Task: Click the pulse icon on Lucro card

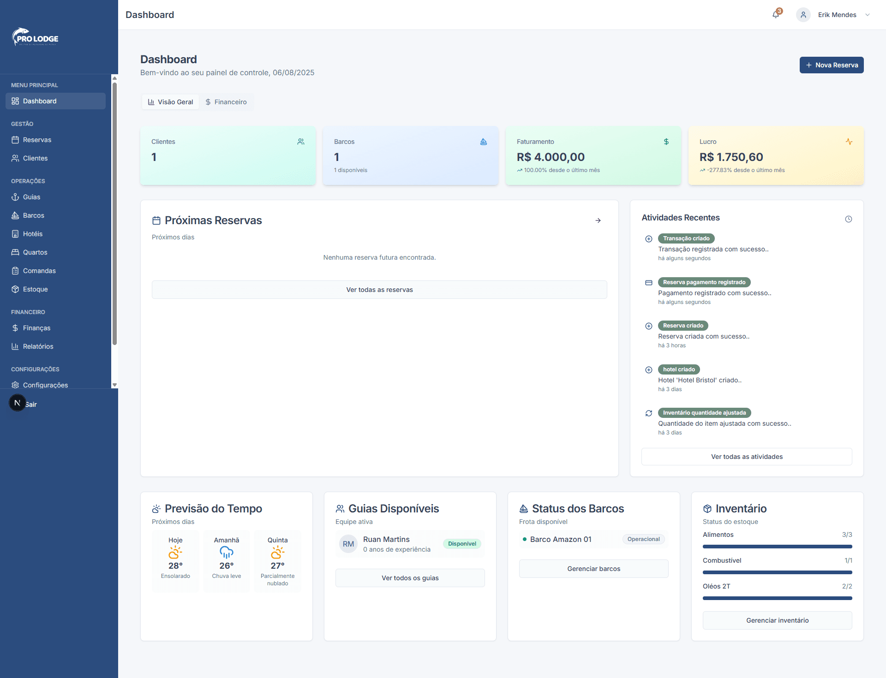Action: tap(849, 142)
